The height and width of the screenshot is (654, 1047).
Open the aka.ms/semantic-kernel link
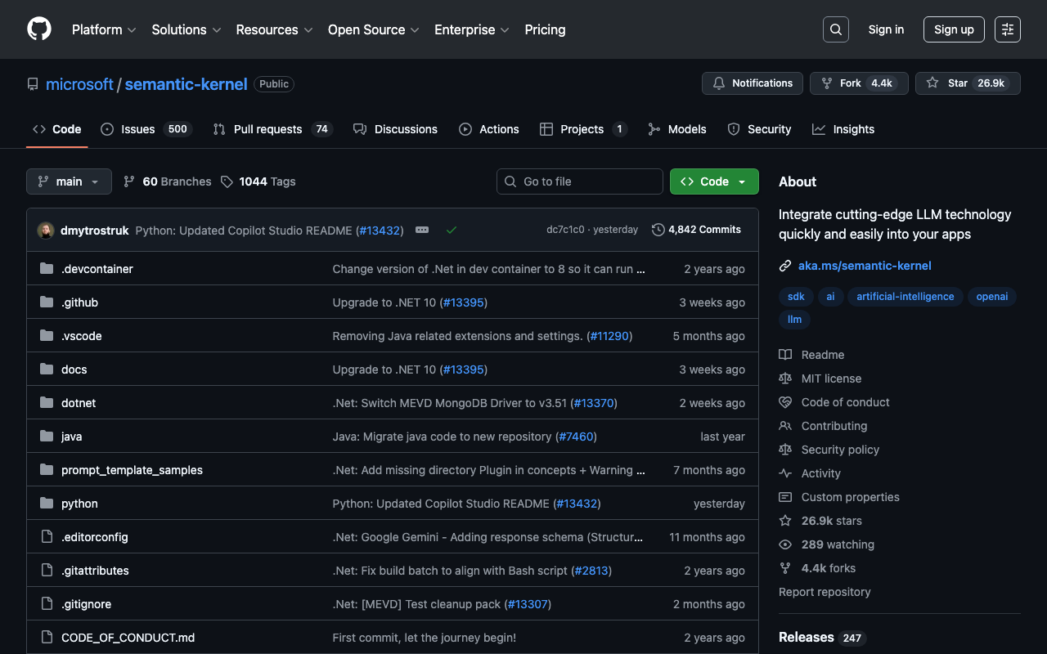[x=865, y=266]
